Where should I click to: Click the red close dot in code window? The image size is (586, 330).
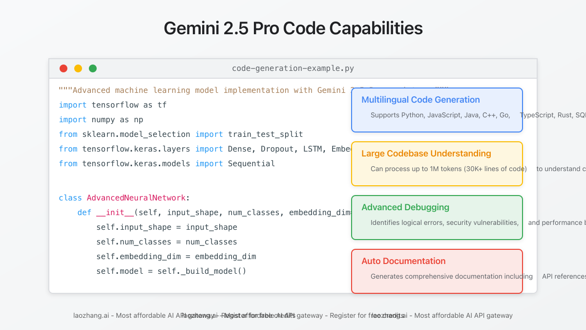(63, 68)
